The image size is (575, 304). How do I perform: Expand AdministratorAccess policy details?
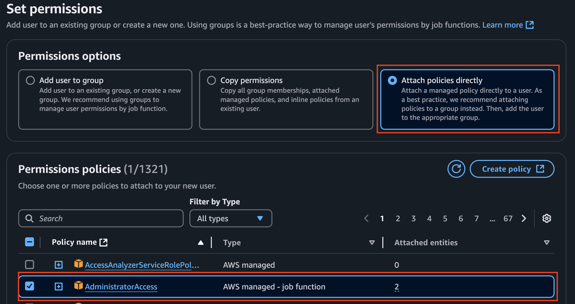coord(59,287)
